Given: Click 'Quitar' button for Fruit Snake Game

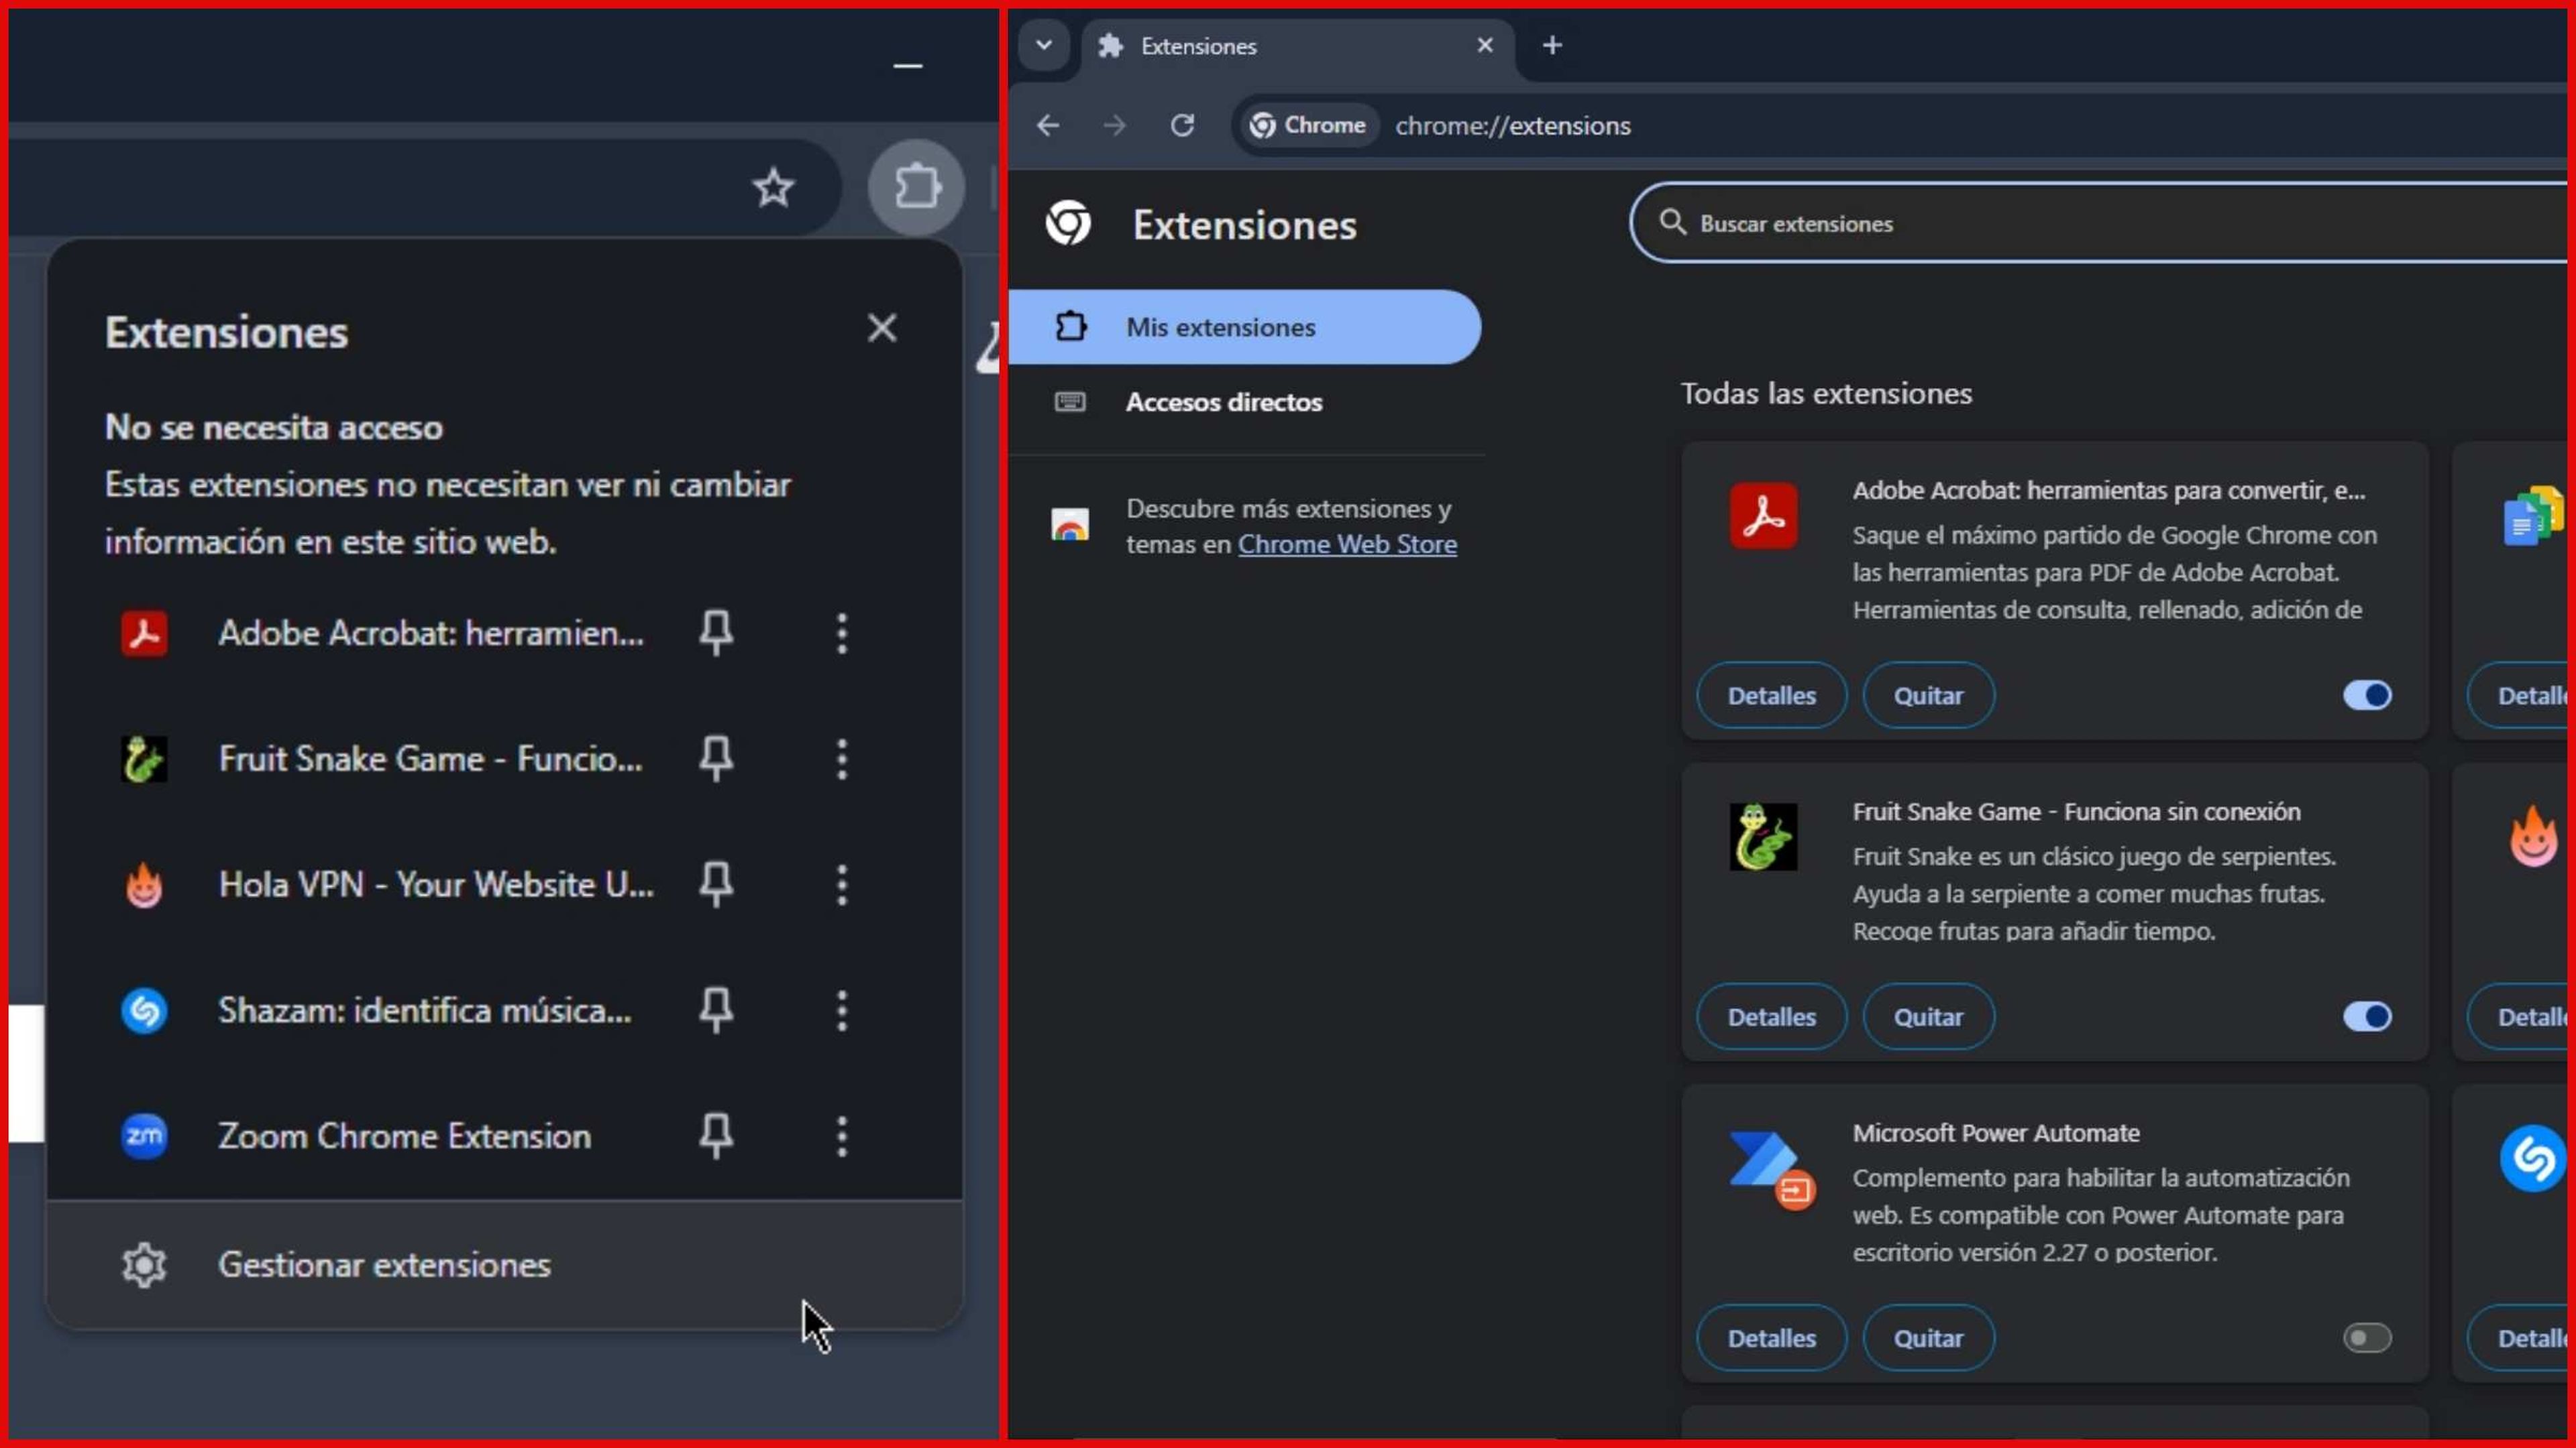Looking at the screenshot, I should (1927, 1015).
